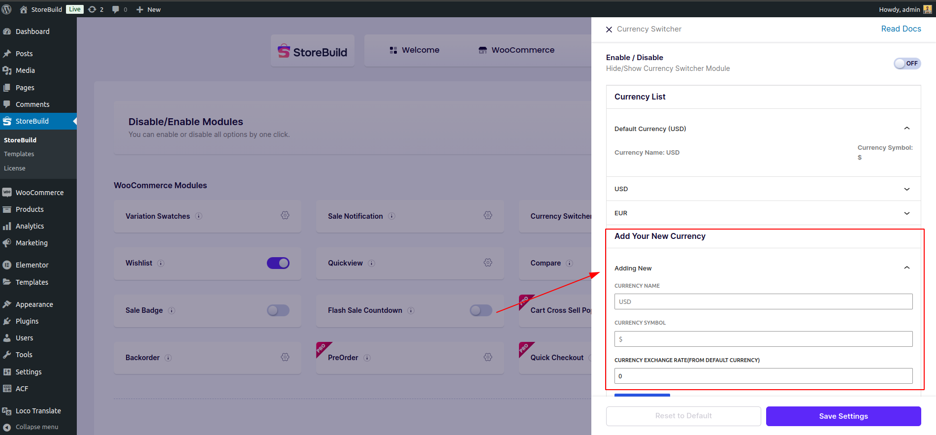The image size is (936, 435).
Task: Click the New plus icon
Action: (x=140, y=9)
